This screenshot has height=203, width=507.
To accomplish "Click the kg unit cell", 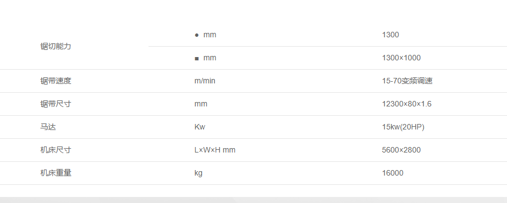I will 198,173.
